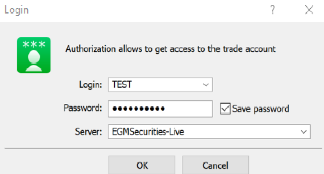This screenshot has height=174, width=324.
Task: Click the authorization description text
Action: 171,49
